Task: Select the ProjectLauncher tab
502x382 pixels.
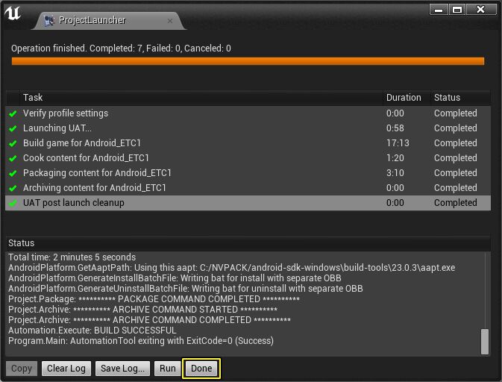Action: tap(109, 20)
